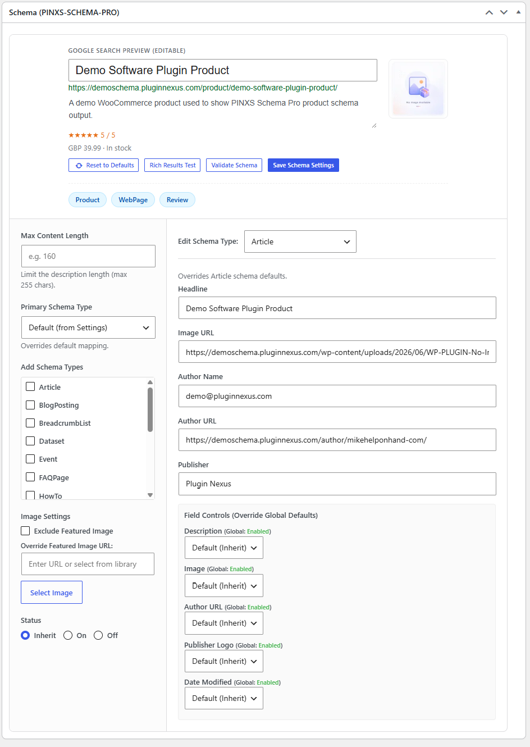Check the Dataset schema option
Screen dimensions: 530x747
pyautogui.click(x=31, y=441)
